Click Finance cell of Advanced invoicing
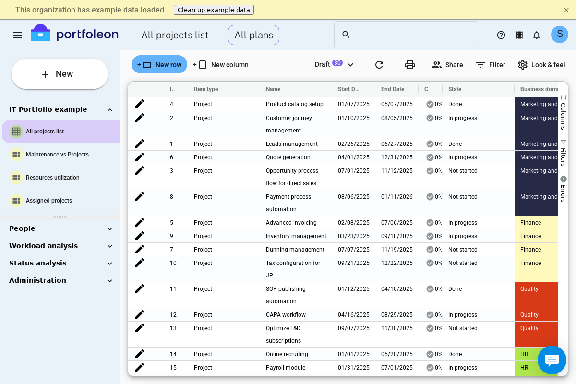Screen dimensions: 576x384 [x=536, y=223]
